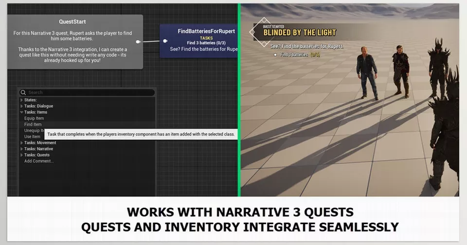The image size is (467, 245).
Task: Click the BLINDED BY THE LIGHT quest title
Action: [300, 33]
